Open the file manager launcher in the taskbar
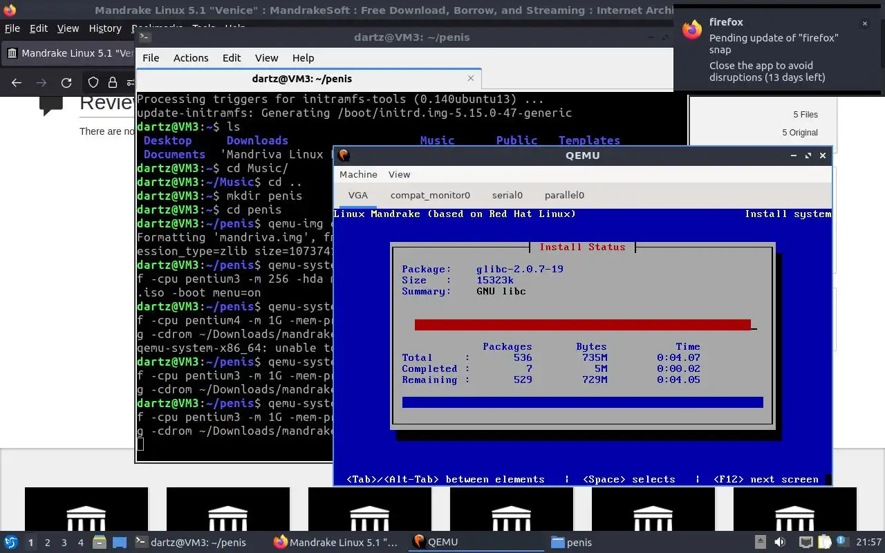The height and width of the screenshot is (553, 885). click(99, 542)
